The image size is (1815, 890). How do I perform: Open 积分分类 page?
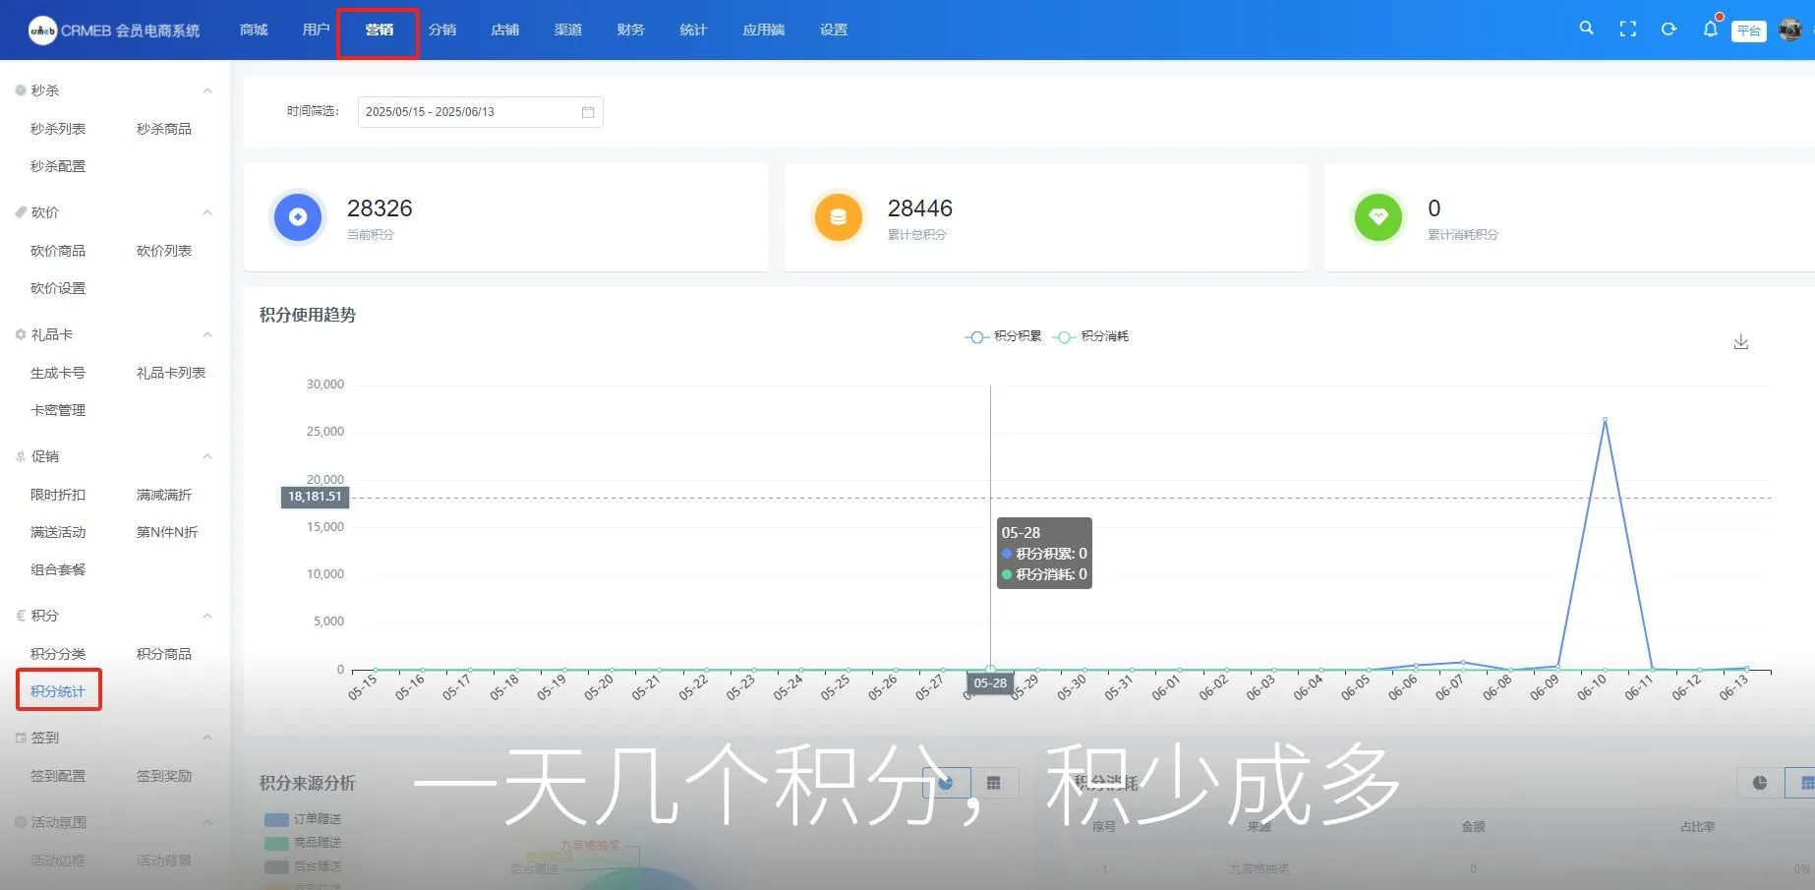(x=58, y=654)
